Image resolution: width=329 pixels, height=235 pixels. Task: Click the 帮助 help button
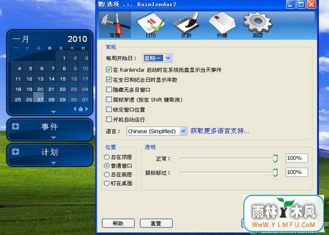(x=118, y=223)
